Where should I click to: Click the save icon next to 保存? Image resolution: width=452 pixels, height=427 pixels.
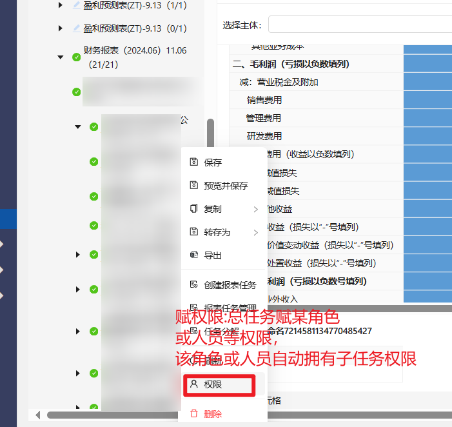tap(194, 162)
